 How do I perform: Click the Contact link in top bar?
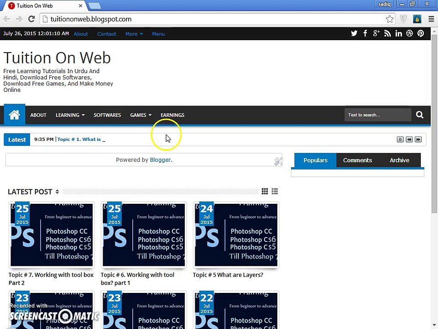(107, 34)
